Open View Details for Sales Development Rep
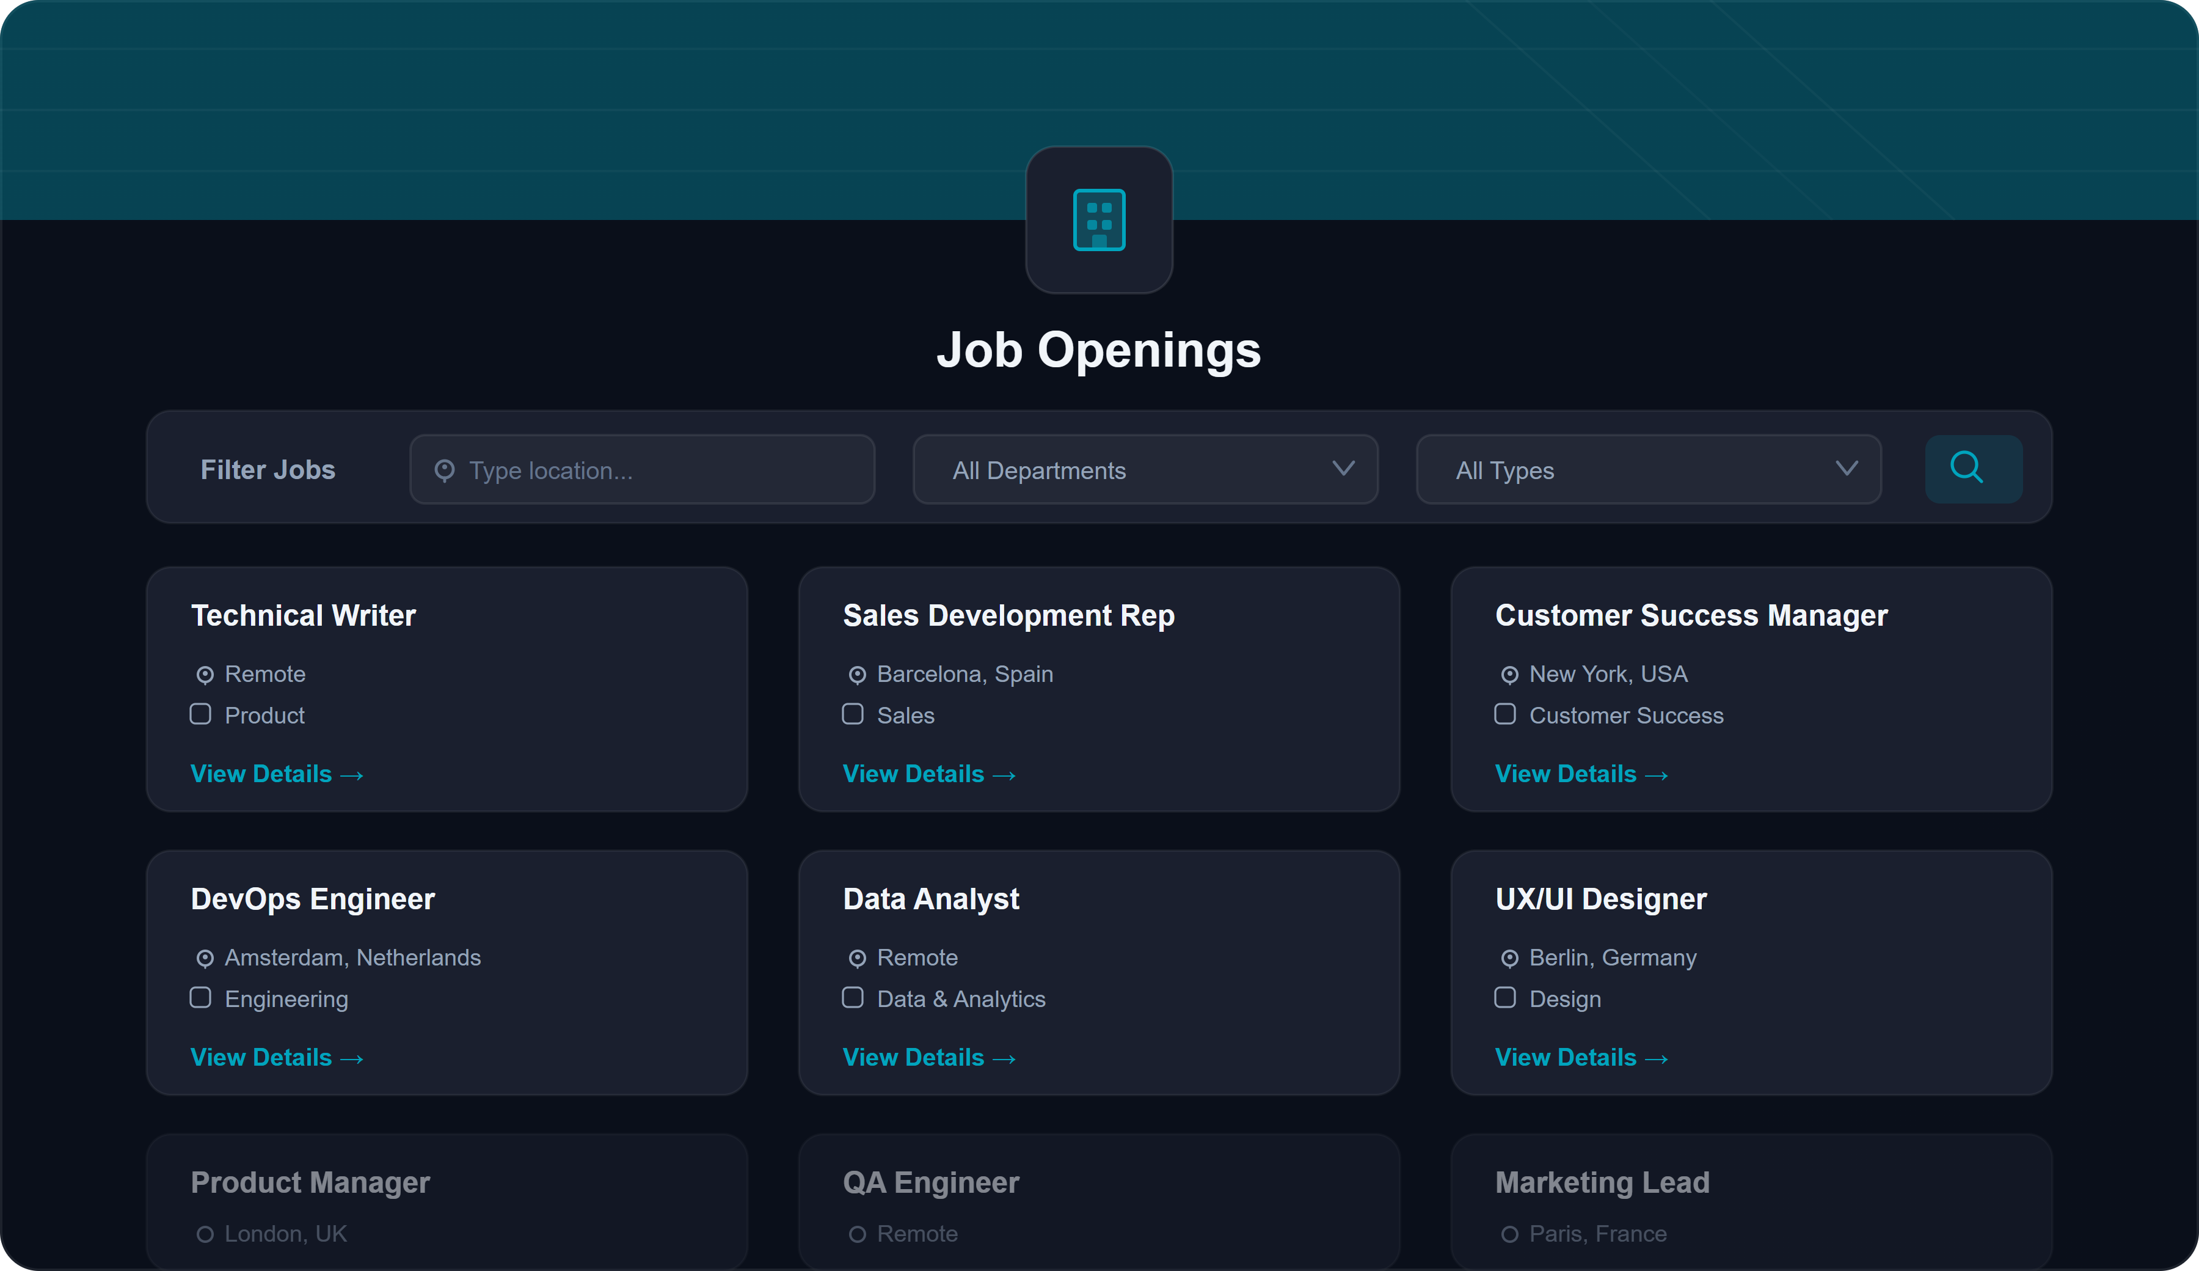The image size is (2199, 1271). click(929, 774)
